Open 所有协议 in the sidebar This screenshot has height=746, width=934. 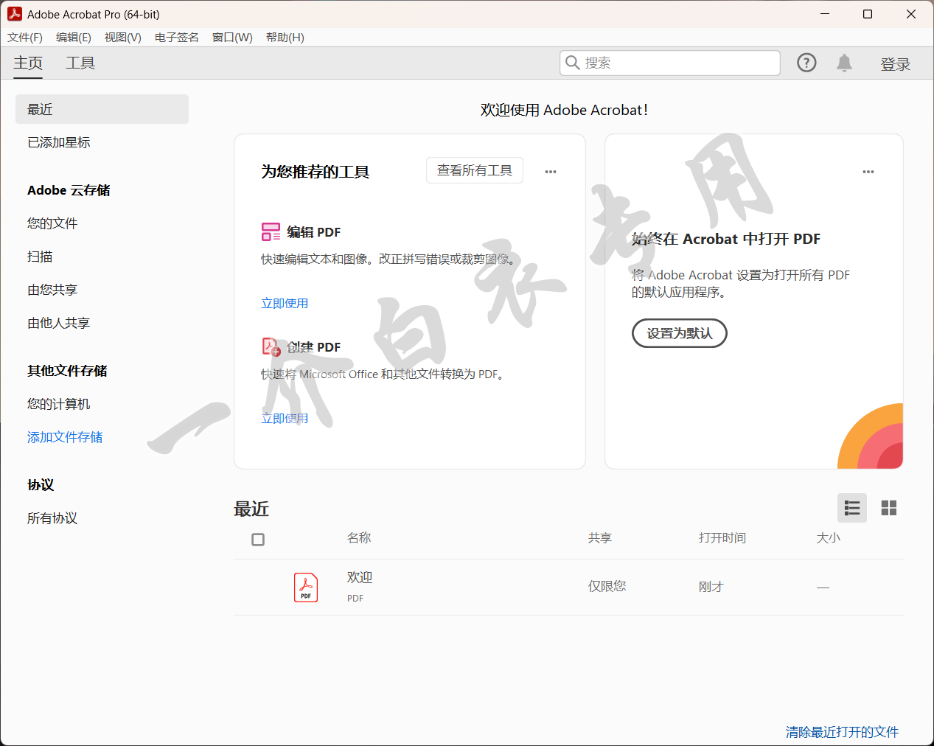52,518
